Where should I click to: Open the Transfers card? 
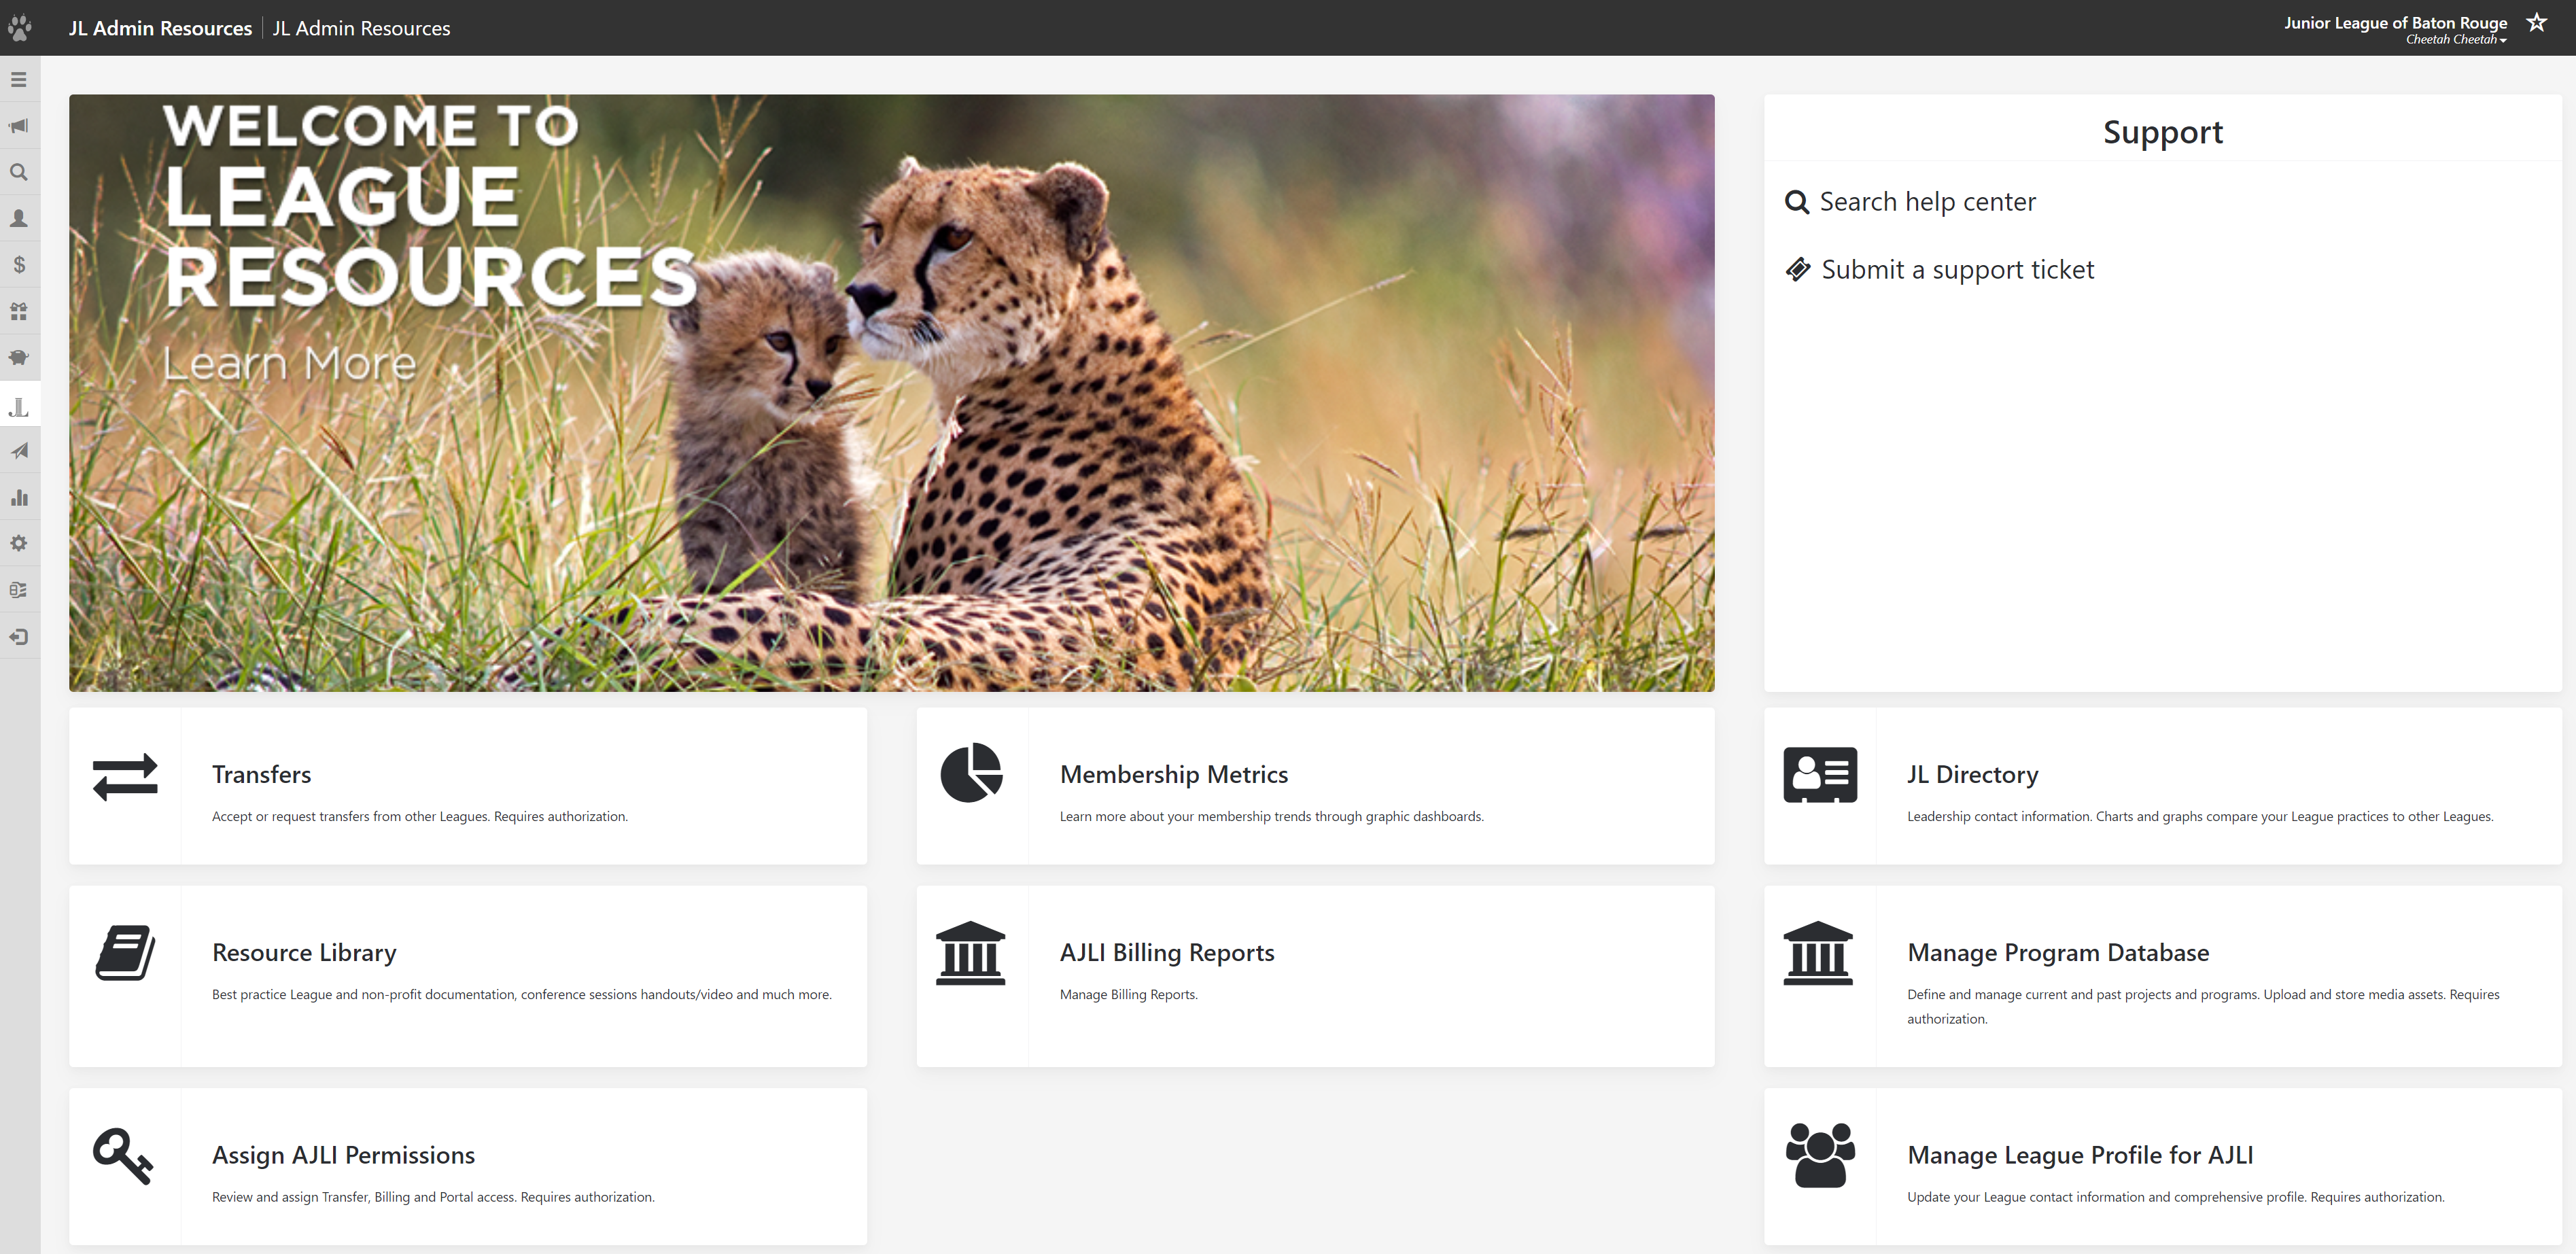click(x=261, y=775)
